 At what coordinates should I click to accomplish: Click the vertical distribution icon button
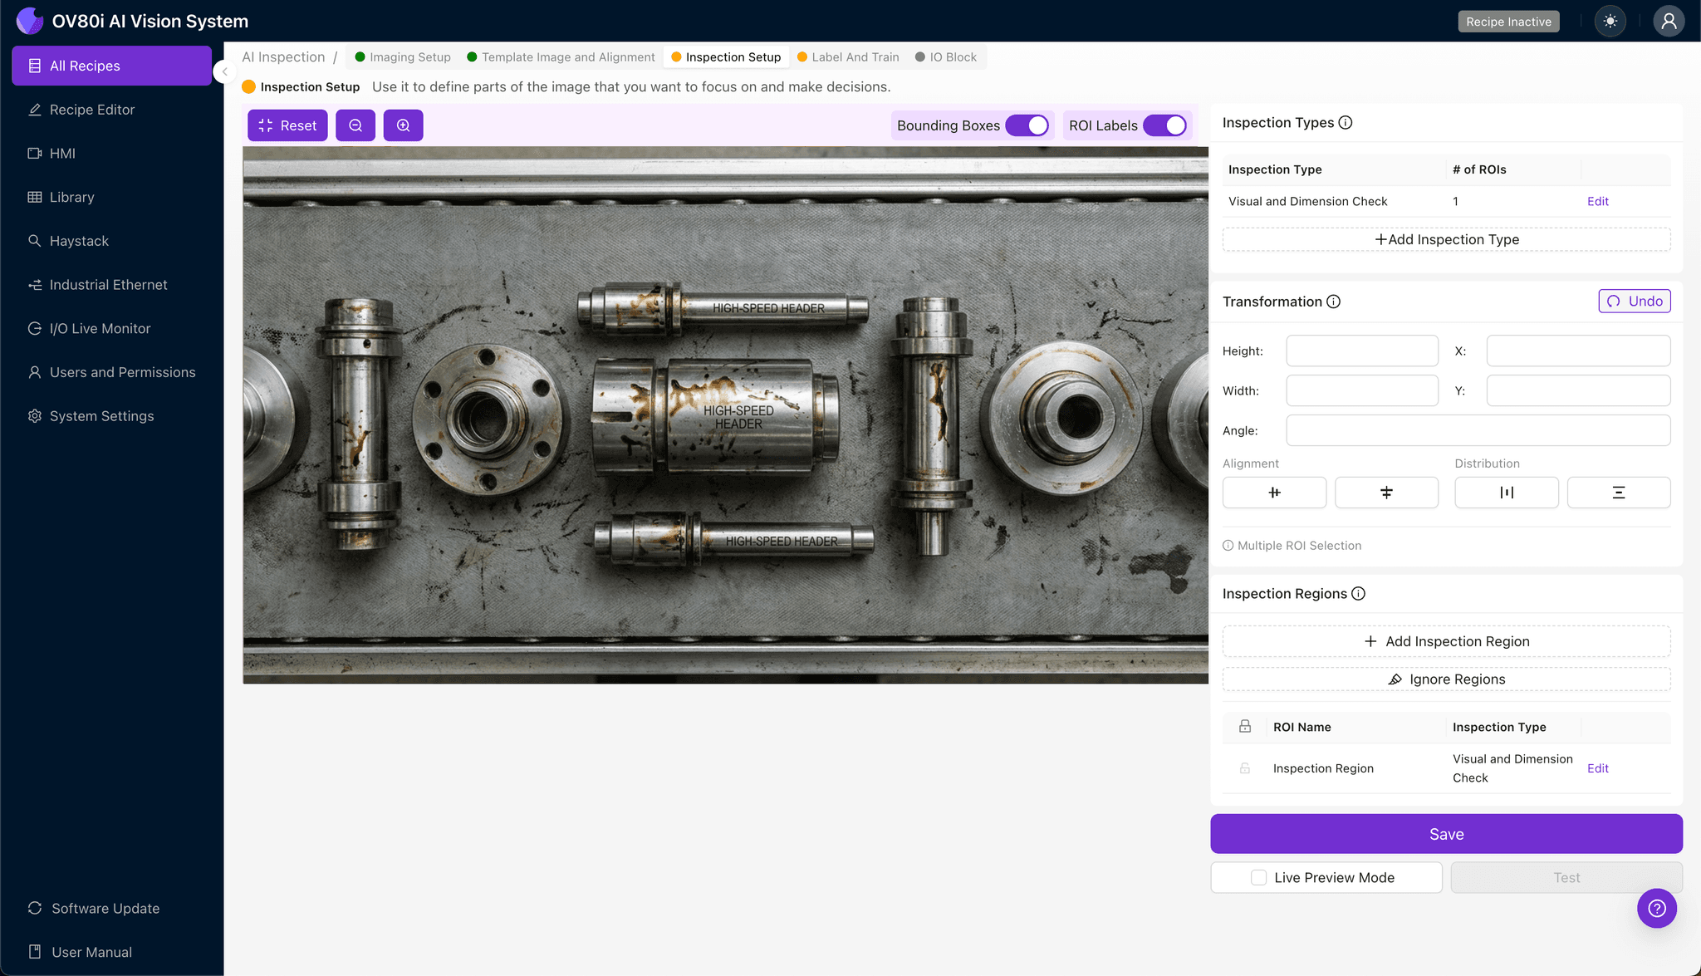click(1618, 493)
